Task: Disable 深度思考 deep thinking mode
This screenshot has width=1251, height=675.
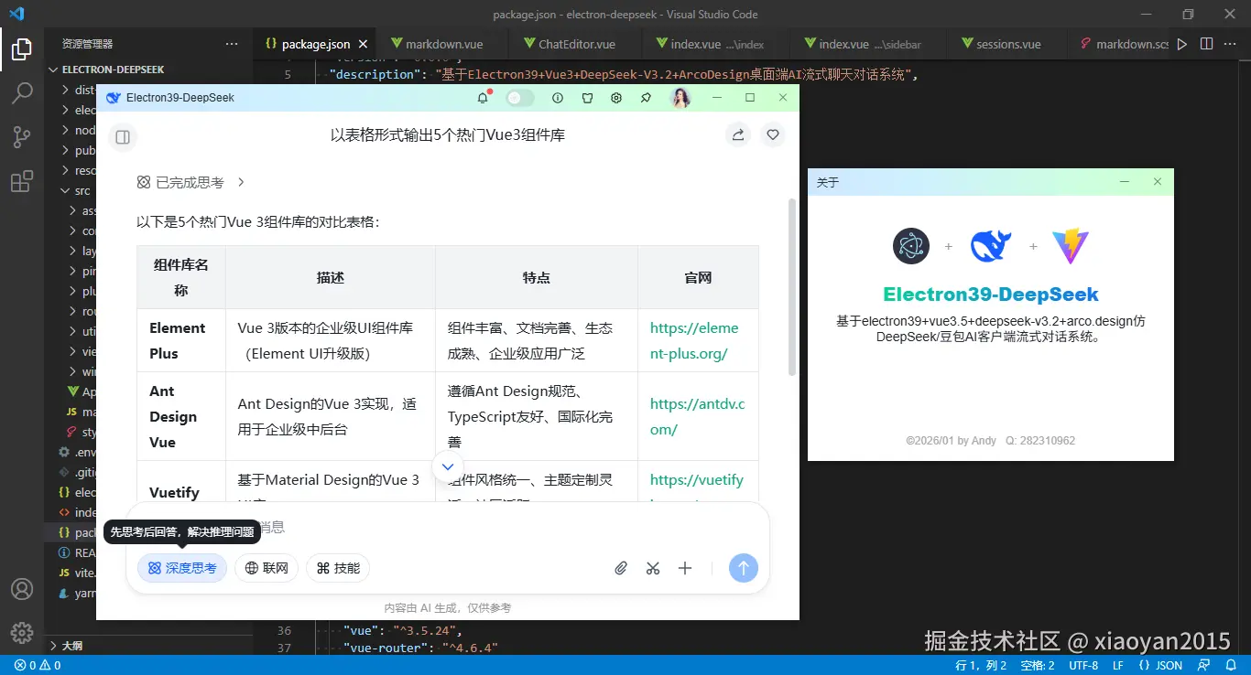Action: click(x=182, y=568)
